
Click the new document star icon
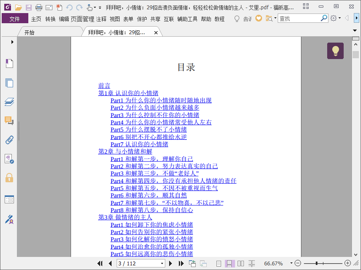click(59, 8)
